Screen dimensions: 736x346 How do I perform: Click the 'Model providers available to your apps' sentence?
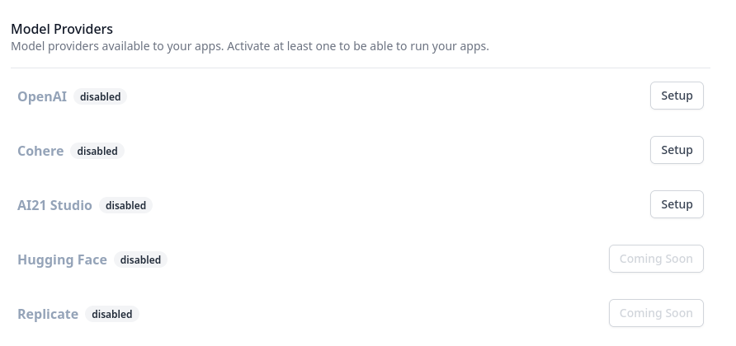point(117,46)
